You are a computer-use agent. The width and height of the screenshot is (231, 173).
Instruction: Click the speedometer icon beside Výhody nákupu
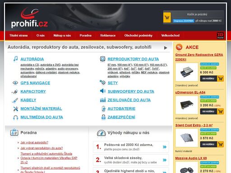[x=101, y=133]
